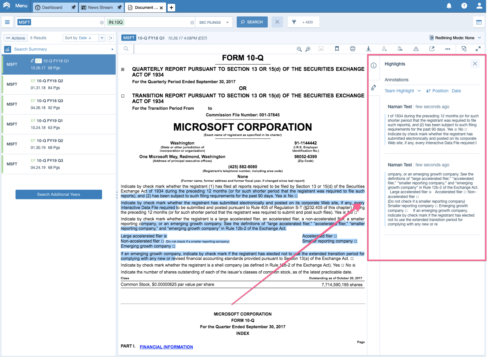Click the warning triangle icon
This screenshot has height=357, width=488.
click(416, 49)
